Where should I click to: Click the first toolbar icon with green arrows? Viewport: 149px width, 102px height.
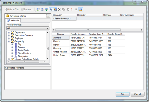tap(38, 9)
